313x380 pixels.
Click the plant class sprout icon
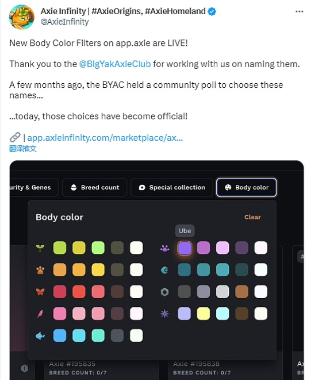tap(40, 248)
